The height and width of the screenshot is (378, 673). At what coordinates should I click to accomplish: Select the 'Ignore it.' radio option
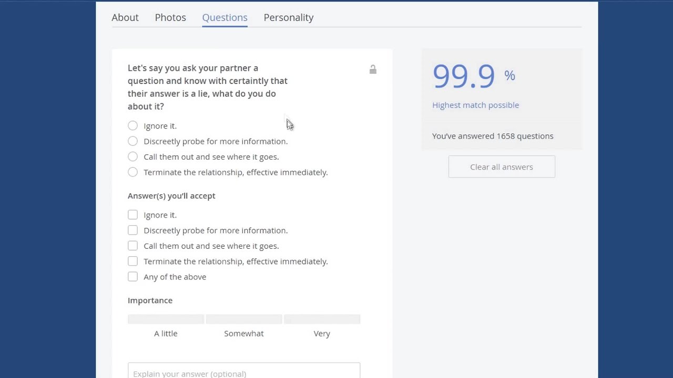click(132, 126)
